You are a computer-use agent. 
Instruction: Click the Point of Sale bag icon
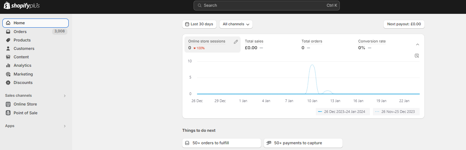(x=8, y=113)
